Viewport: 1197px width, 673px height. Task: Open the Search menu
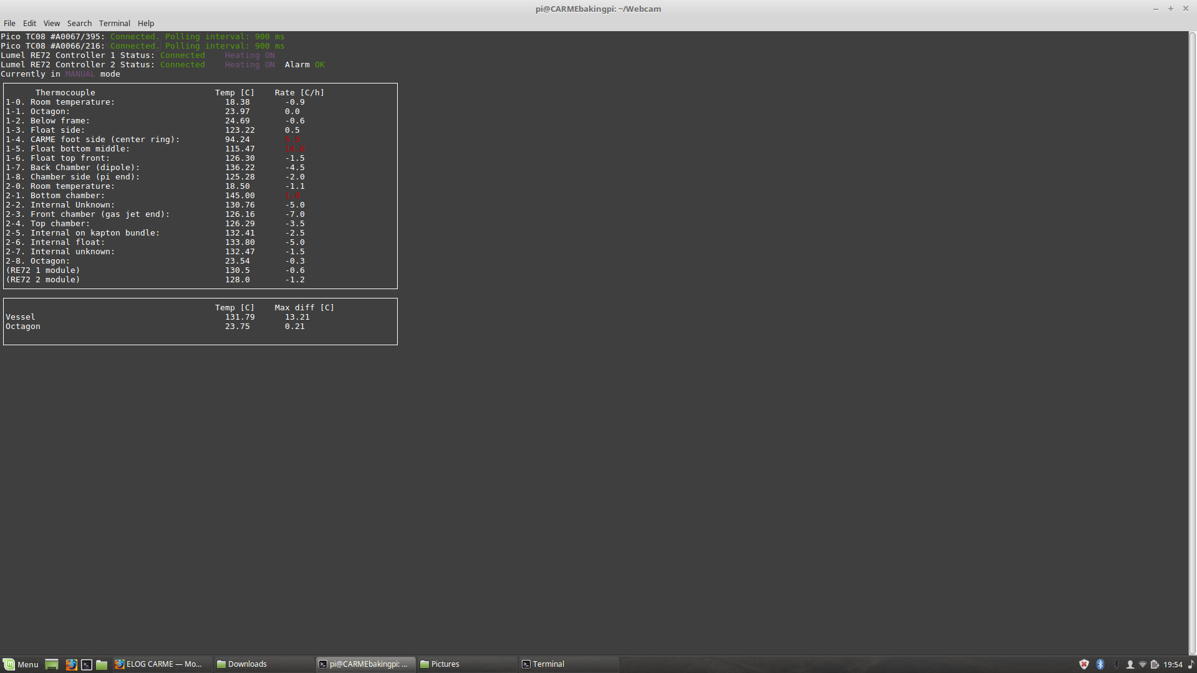tap(79, 23)
